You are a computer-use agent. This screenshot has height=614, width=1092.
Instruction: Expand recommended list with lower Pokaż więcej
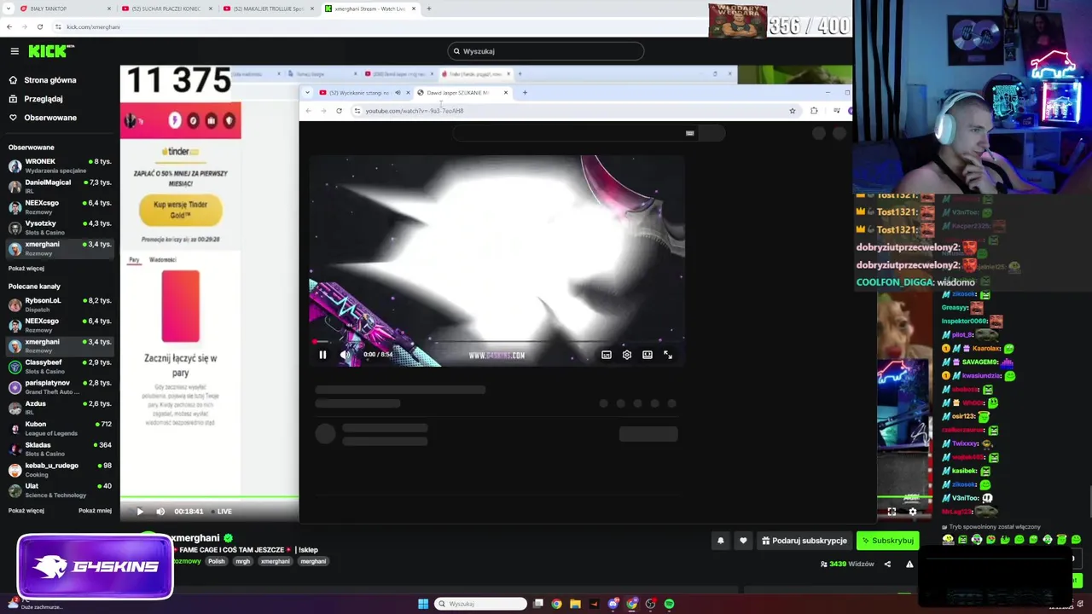(x=26, y=511)
